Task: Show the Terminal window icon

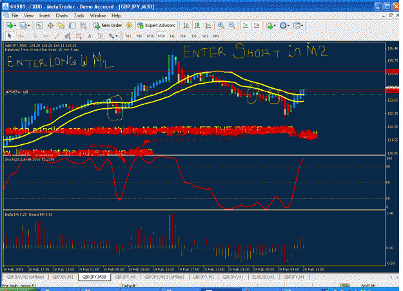Action: pyautogui.click(x=72, y=25)
